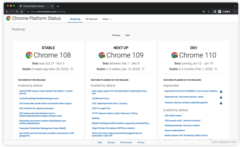240x147 pixels.
Task: Open Media Session API: Presenting slides actions
Action: tap(186, 135)
